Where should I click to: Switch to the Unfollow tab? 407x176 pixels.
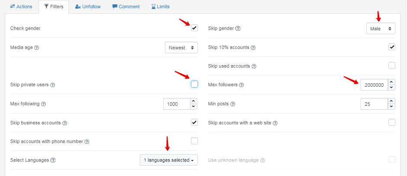tap(88, 7)
